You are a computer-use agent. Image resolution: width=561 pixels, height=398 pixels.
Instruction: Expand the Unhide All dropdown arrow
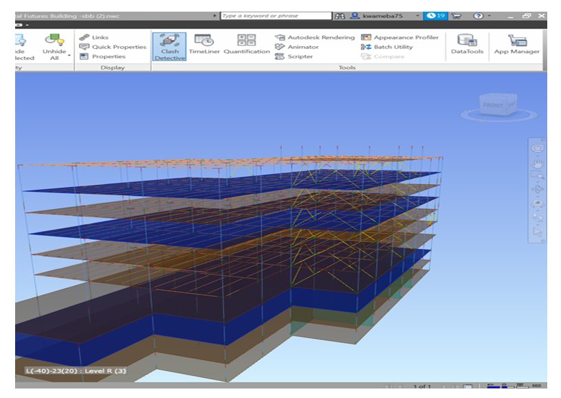pos(69,55)
